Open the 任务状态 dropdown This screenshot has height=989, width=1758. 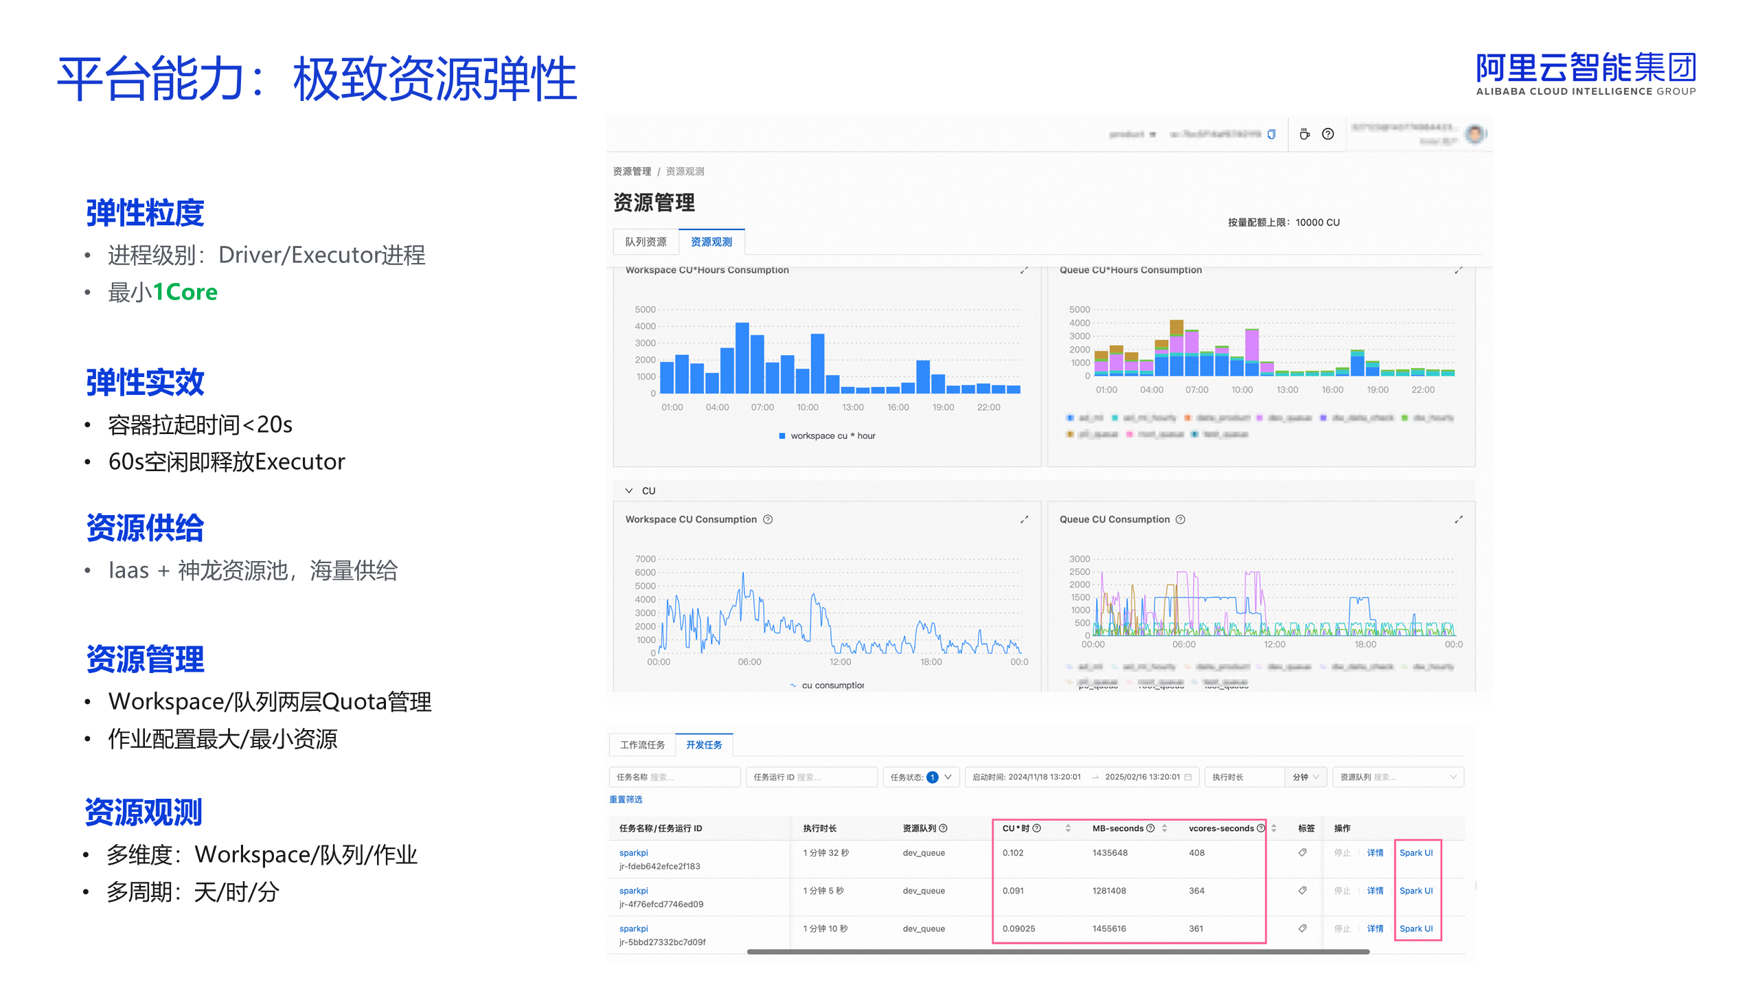point(948,777)
